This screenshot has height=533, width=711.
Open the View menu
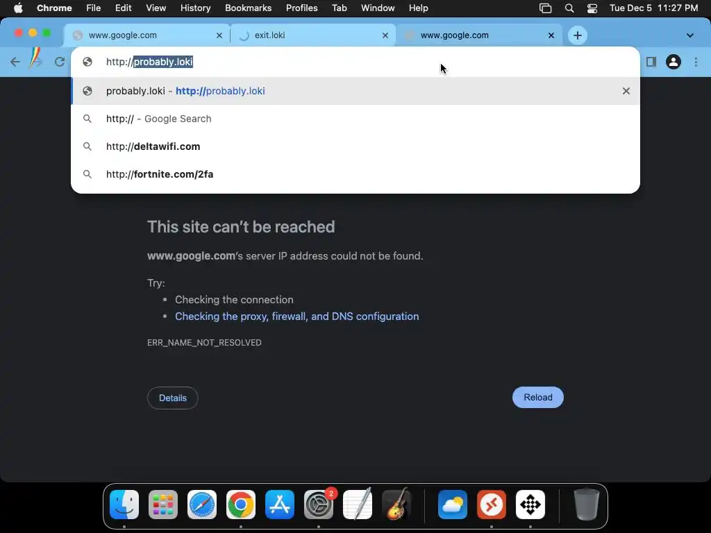(x=156, y=8)
